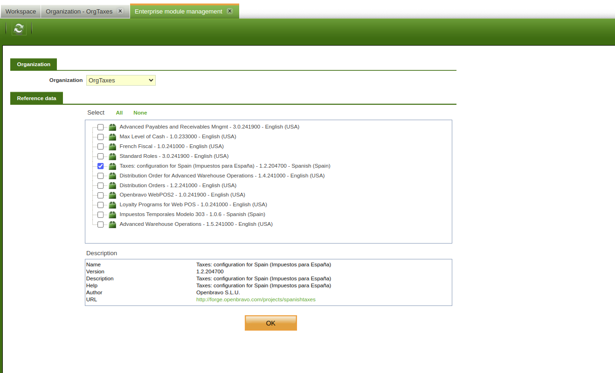The width and height of the screenshot is (615, 373).
Task: Click the refresh icon in the toolbar
Action: point(19,28)
